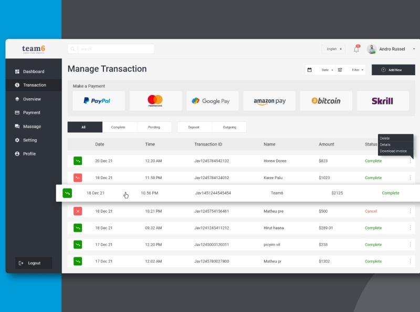420x312 pixels.
Task: Open the Setting section
Action: (x=31, y=140)
